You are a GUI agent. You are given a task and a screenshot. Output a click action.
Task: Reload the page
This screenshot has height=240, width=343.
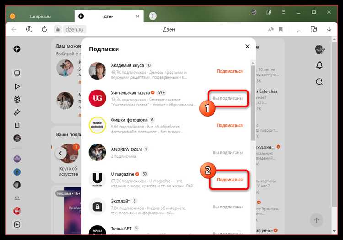pos(44,29)
